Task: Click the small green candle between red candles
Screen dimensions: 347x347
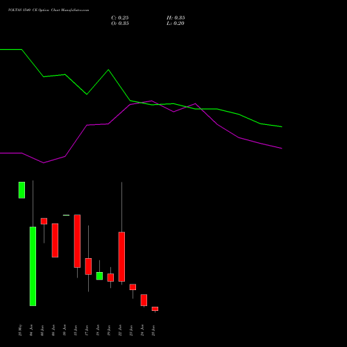Action: coord(99,276)
